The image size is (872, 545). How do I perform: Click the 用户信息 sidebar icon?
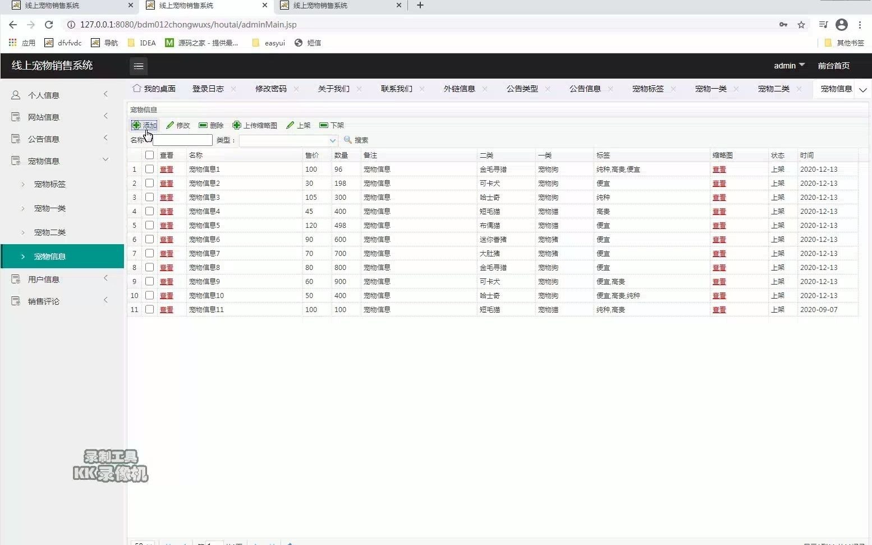point(16,279)
